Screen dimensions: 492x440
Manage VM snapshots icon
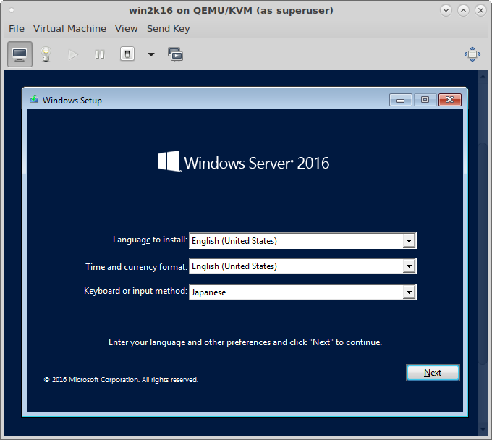[x=175, y=54]
